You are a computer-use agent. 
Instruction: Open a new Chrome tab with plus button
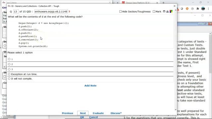tap(163, 3)
